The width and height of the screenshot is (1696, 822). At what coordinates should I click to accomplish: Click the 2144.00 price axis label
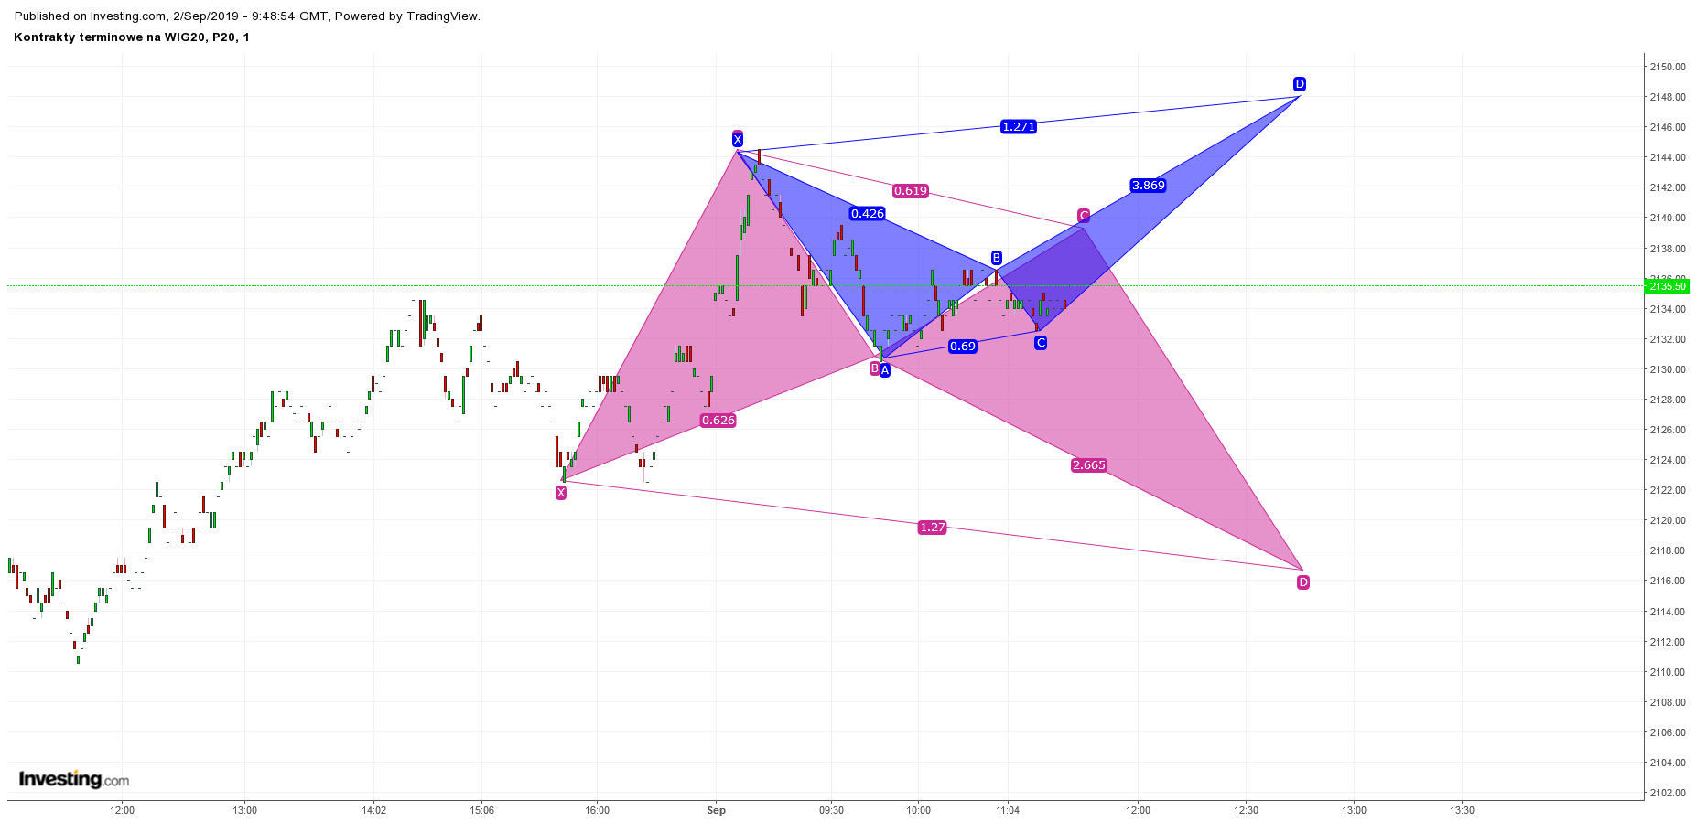tap(1668, 157)
